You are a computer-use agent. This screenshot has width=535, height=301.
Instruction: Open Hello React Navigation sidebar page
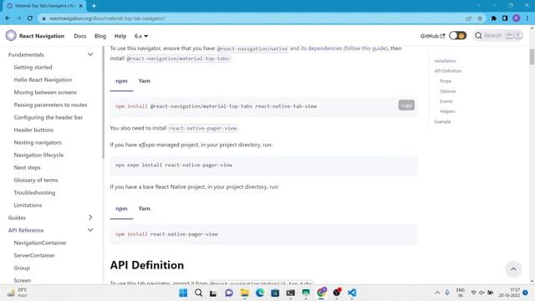point(43,79)
